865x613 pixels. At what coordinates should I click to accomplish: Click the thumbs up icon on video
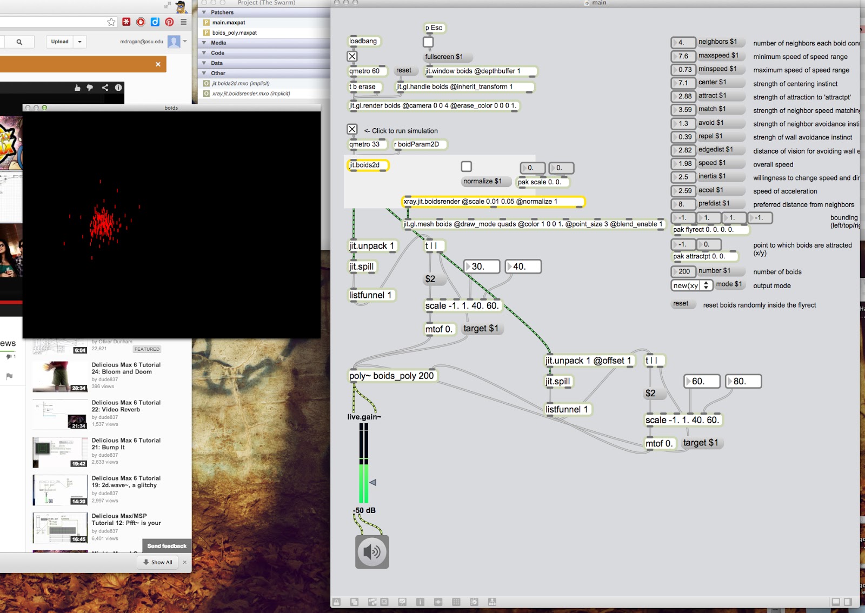77,88
